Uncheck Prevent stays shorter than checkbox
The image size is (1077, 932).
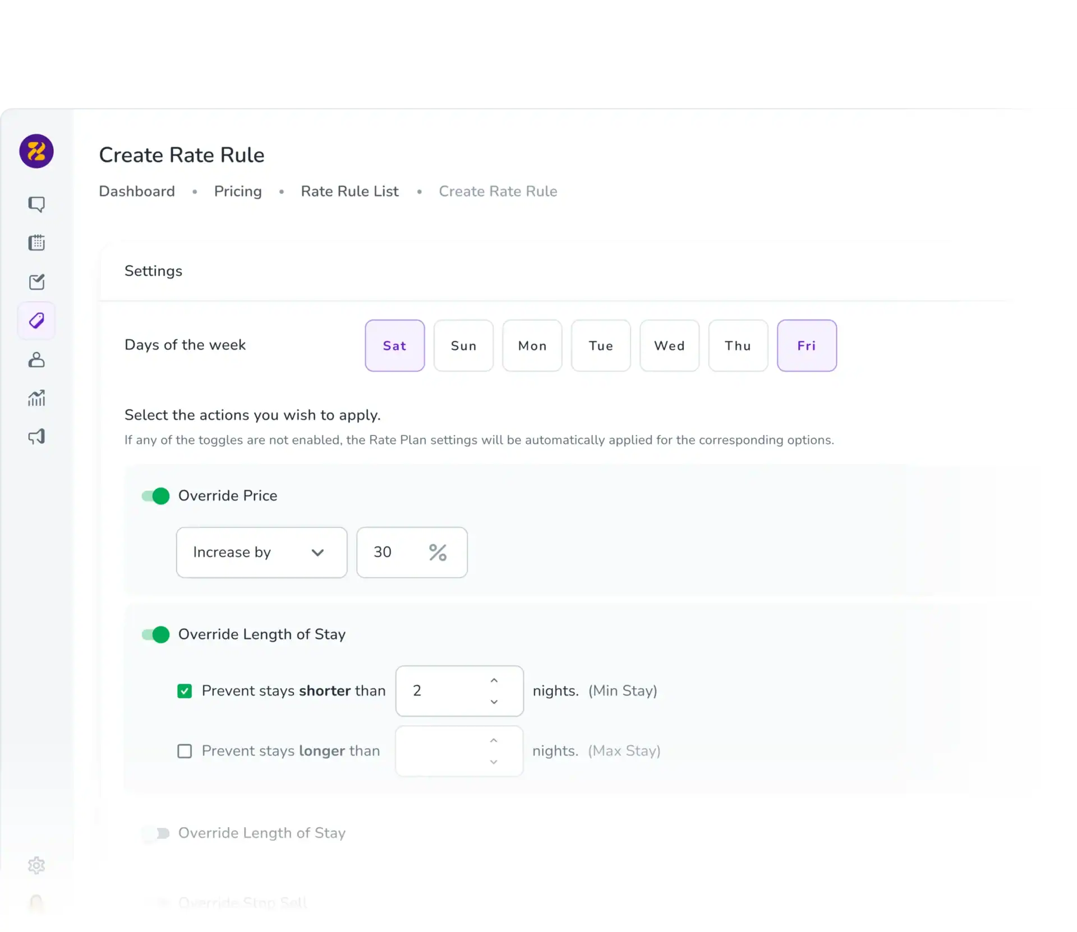point(185,691)
